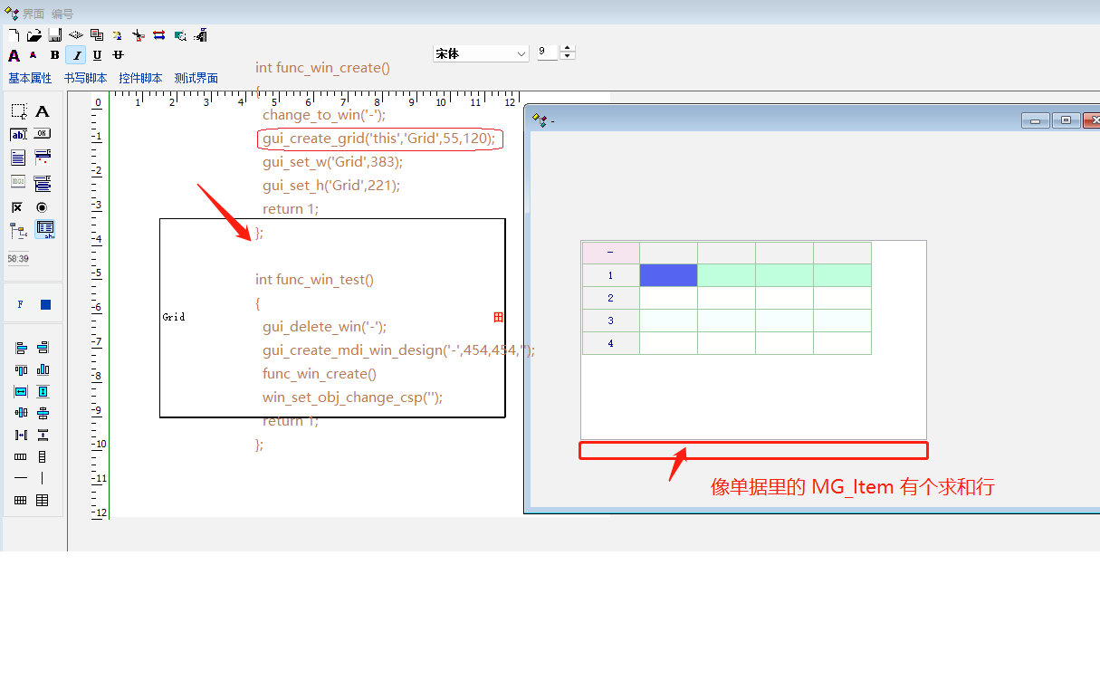Toggle Bold text formatting
This screenshot has height=680, width=1100.
(x=54, y=55)
